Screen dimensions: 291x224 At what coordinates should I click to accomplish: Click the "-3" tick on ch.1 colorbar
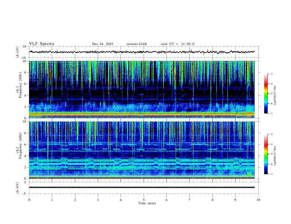click(271, 74)
